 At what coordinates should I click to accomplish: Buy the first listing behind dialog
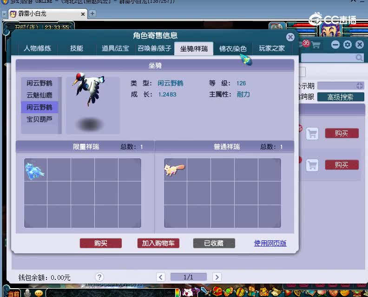[x=342, y=133]
